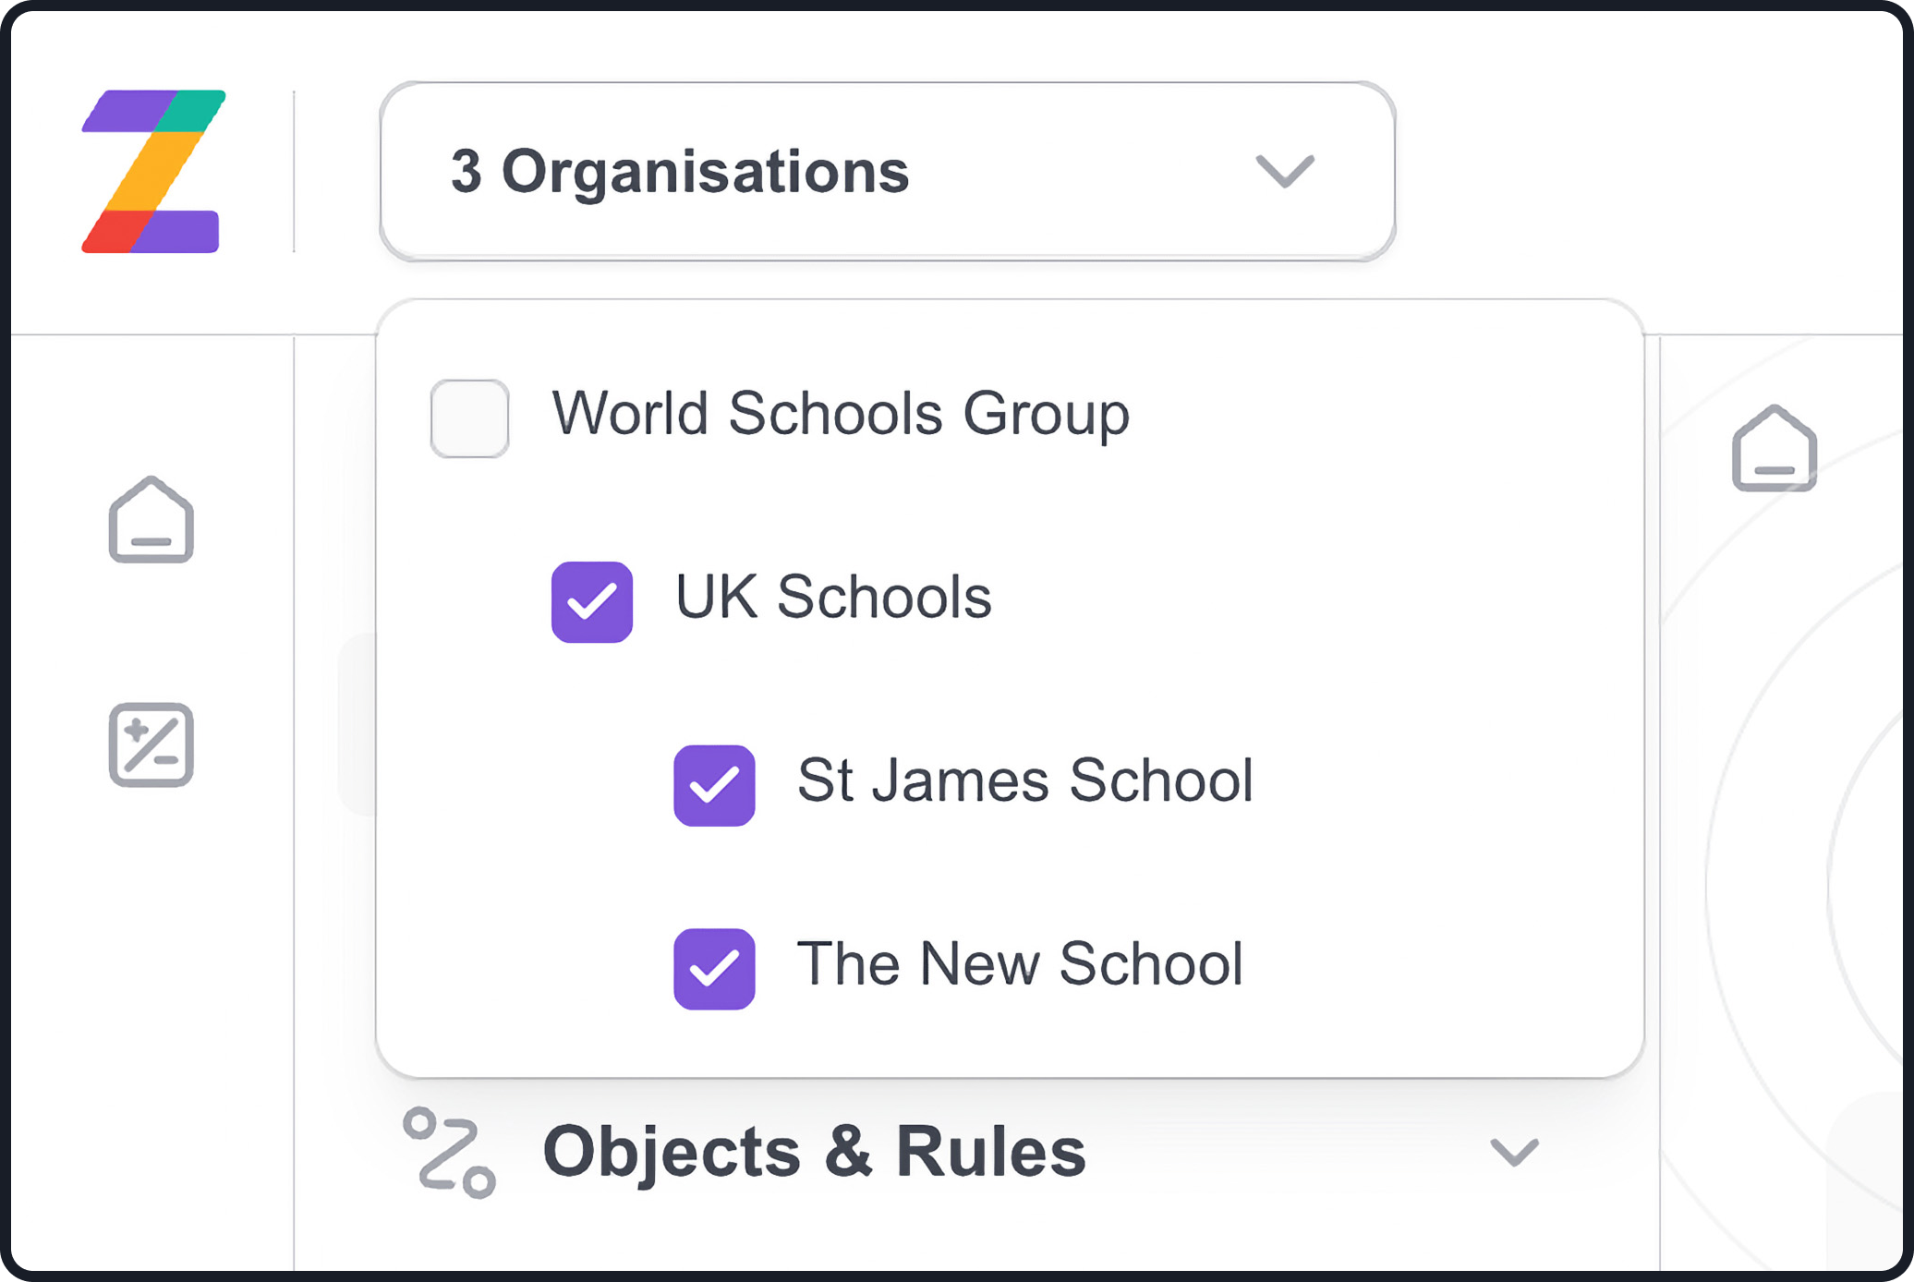Tick the World Schools Group checkbox

pyautogui.click(x=469, y=418)
